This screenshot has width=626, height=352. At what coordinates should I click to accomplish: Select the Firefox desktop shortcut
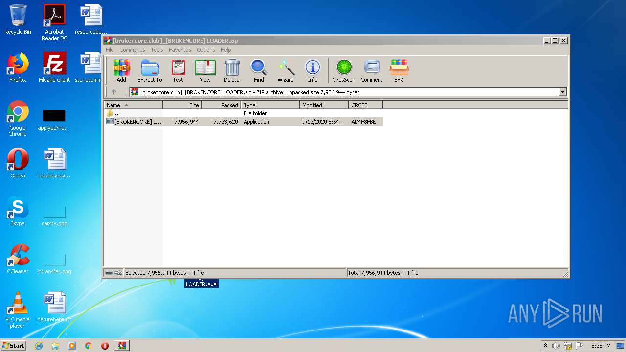(x=18, y=67)
